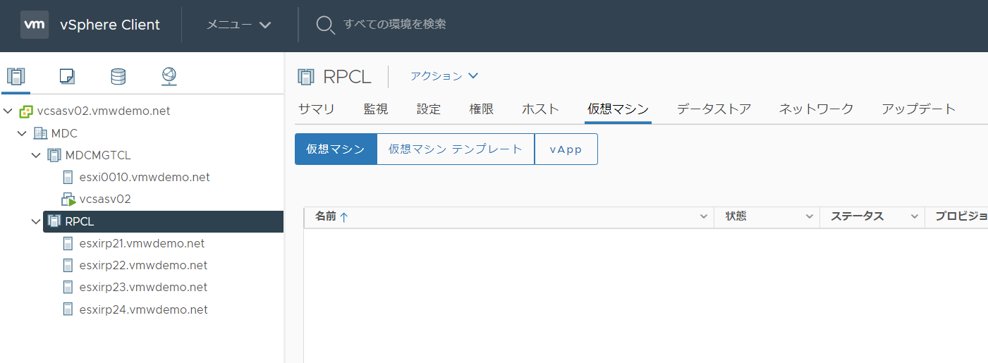Switch to the サマリ tab
Screen dimensions: 988x363
point(316,109)
